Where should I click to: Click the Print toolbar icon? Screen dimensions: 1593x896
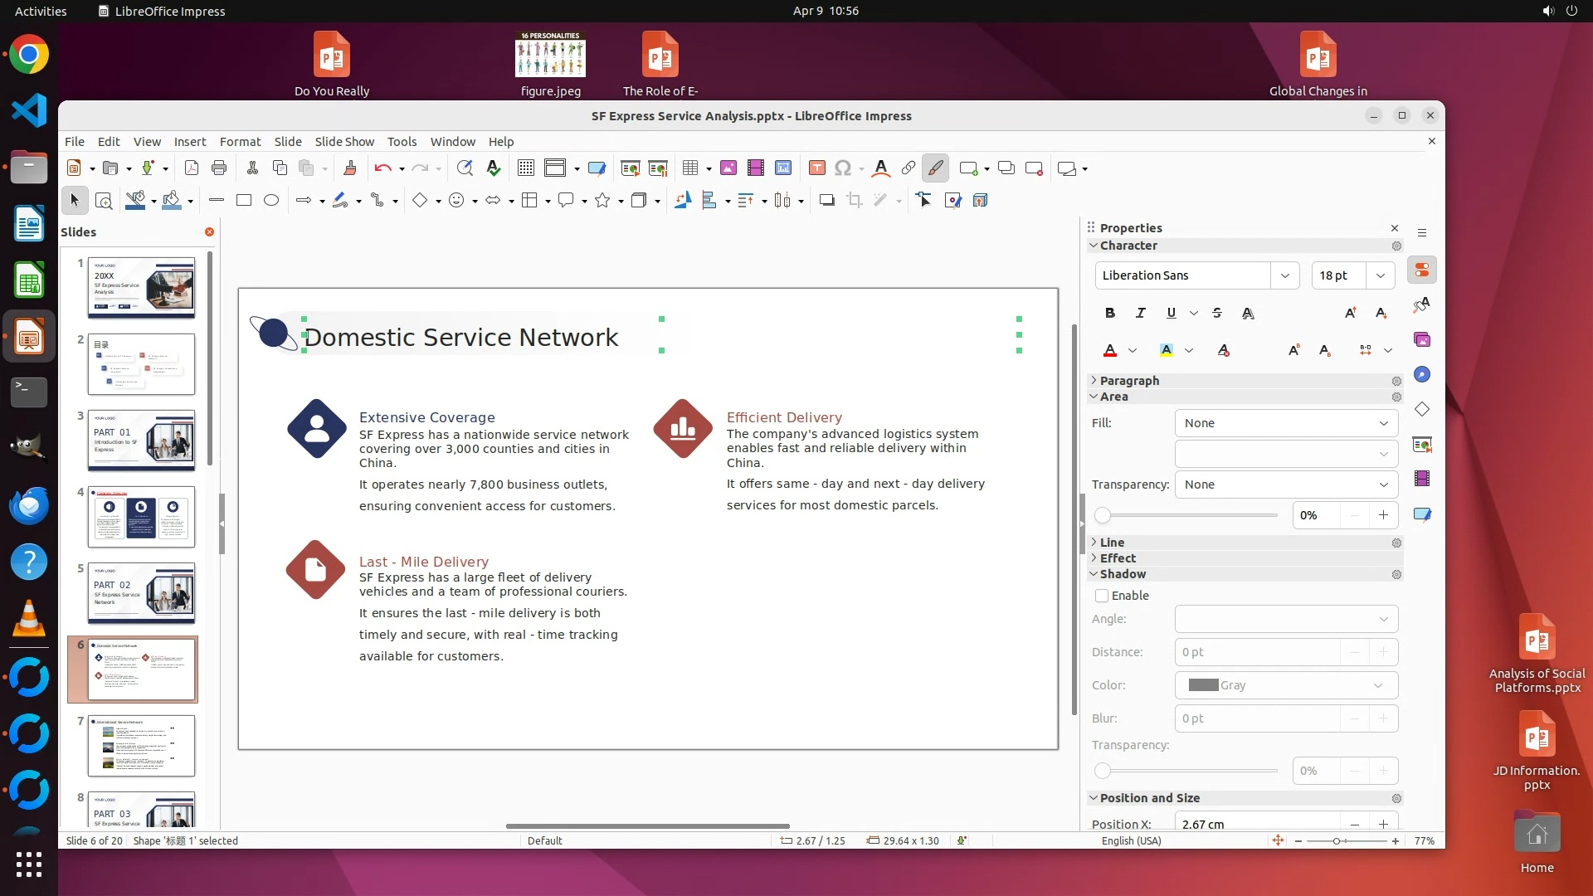pos(219,168)
